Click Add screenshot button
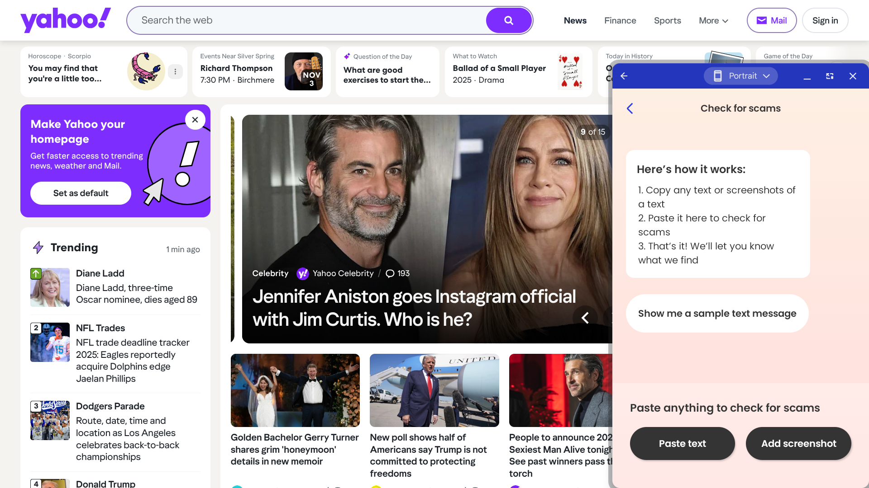The image size is (869, 488). pos(798,443)
